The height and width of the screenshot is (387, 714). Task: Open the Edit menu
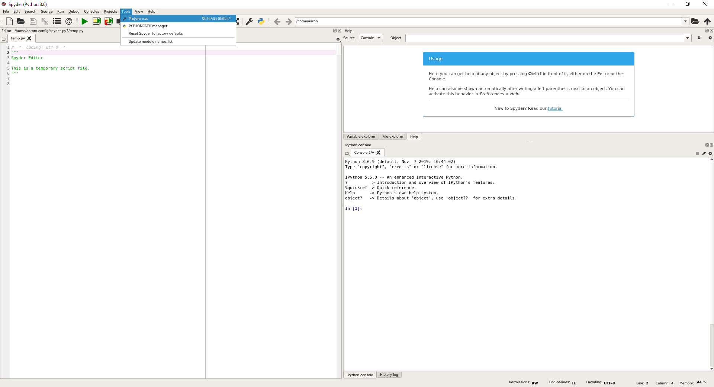tap(17, 12)
